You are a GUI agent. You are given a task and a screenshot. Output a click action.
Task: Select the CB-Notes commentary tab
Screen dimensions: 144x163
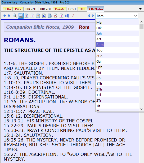point(96,9)
